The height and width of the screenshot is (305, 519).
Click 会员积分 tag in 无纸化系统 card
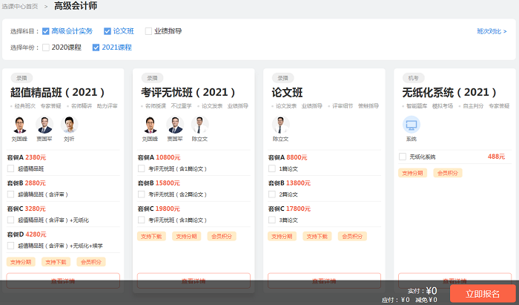(x=448, y=173)
